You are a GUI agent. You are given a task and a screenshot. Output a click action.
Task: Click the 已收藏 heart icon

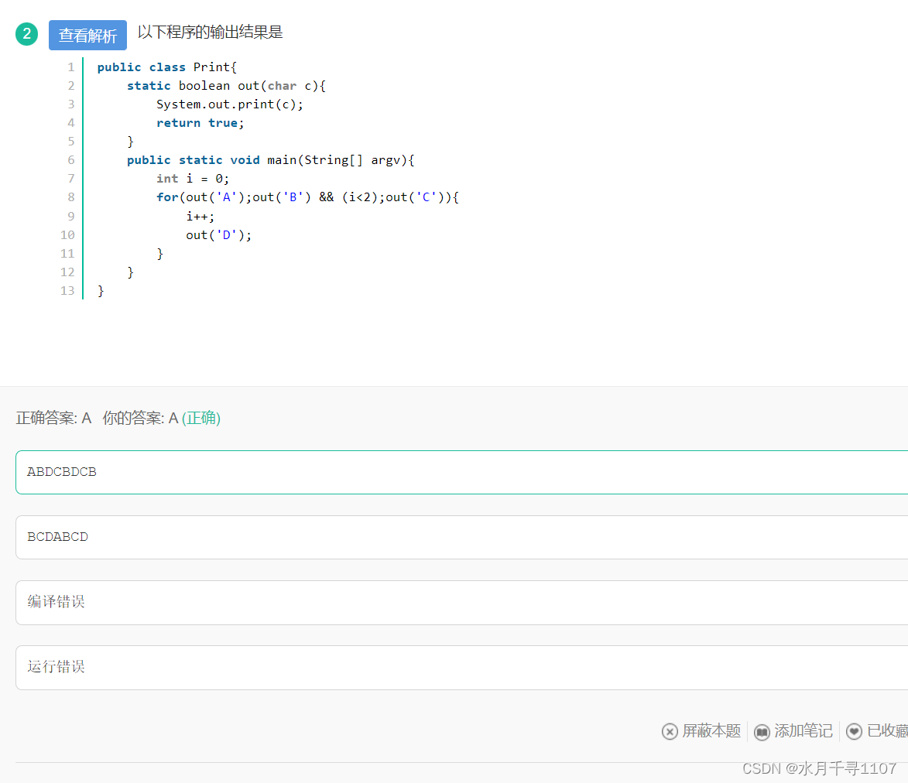[854, 731]
